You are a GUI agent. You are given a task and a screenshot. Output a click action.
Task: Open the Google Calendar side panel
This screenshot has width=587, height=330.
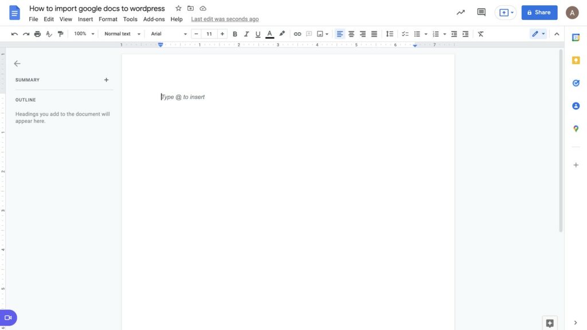[x=576, y=37]
